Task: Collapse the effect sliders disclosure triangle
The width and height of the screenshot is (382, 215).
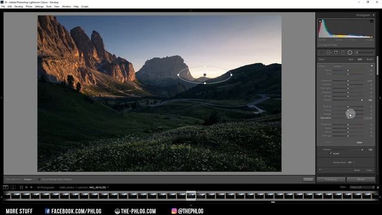Action: click(x=371, y=66)
